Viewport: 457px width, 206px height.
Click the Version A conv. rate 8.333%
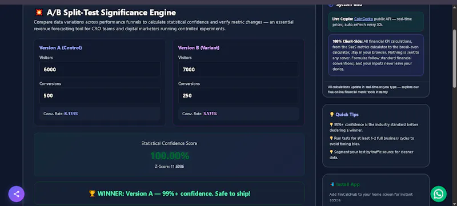pos(71,114)
